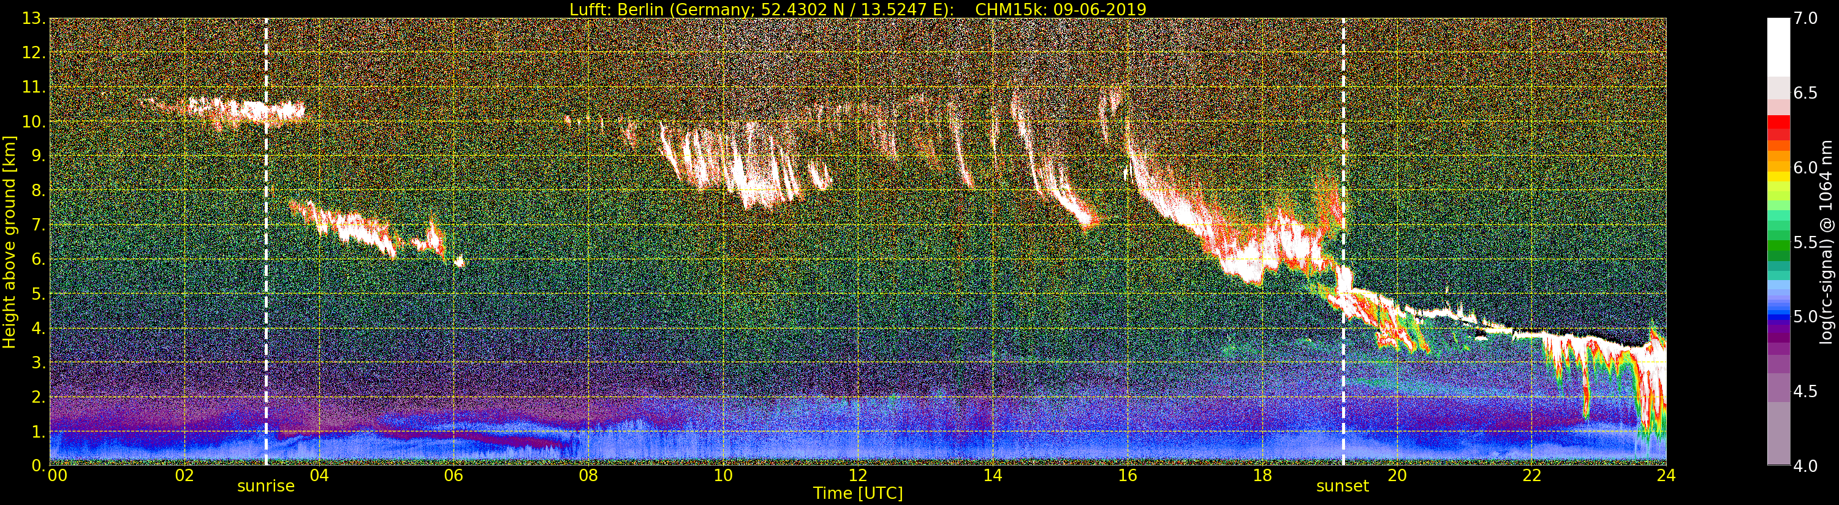This screenshot has width=1839, height=505.
Task: Click the height axis tick '1.'
Action: 38,431
